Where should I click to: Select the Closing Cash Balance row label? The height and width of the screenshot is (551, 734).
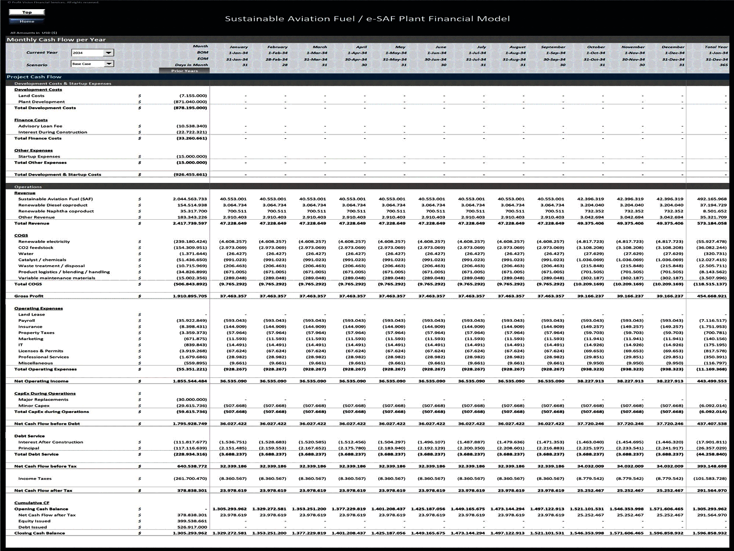pos(39,533)
